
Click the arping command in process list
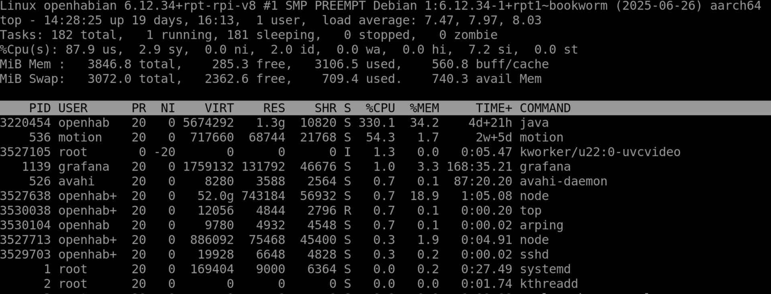pyautogui.click(x=541, y=225)
